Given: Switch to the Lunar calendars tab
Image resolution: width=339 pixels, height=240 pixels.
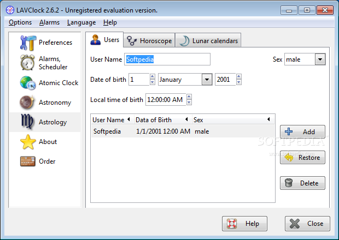Looking at the screenshot, I should [x=208, y=40].
